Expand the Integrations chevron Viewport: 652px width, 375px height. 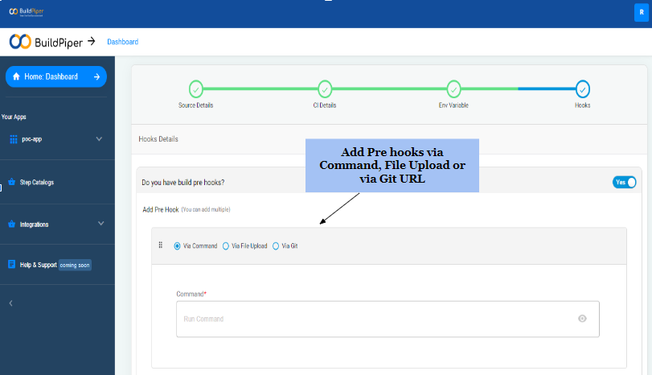(100, 224)
